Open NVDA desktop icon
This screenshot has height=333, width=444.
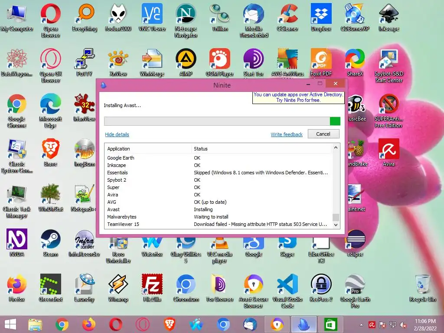point(17,243)
